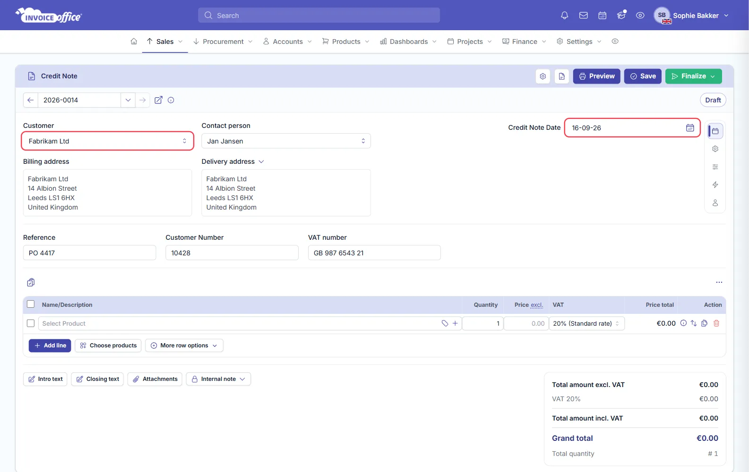Go to previous credit note arrow
749x472 pixels.
pos(31,100)
